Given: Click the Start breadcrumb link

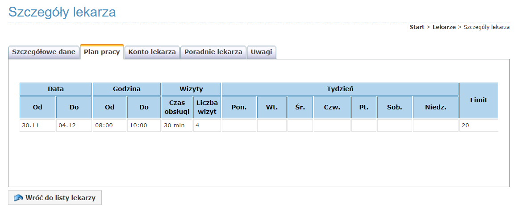Looking at the screenshot, I should 417,27.
